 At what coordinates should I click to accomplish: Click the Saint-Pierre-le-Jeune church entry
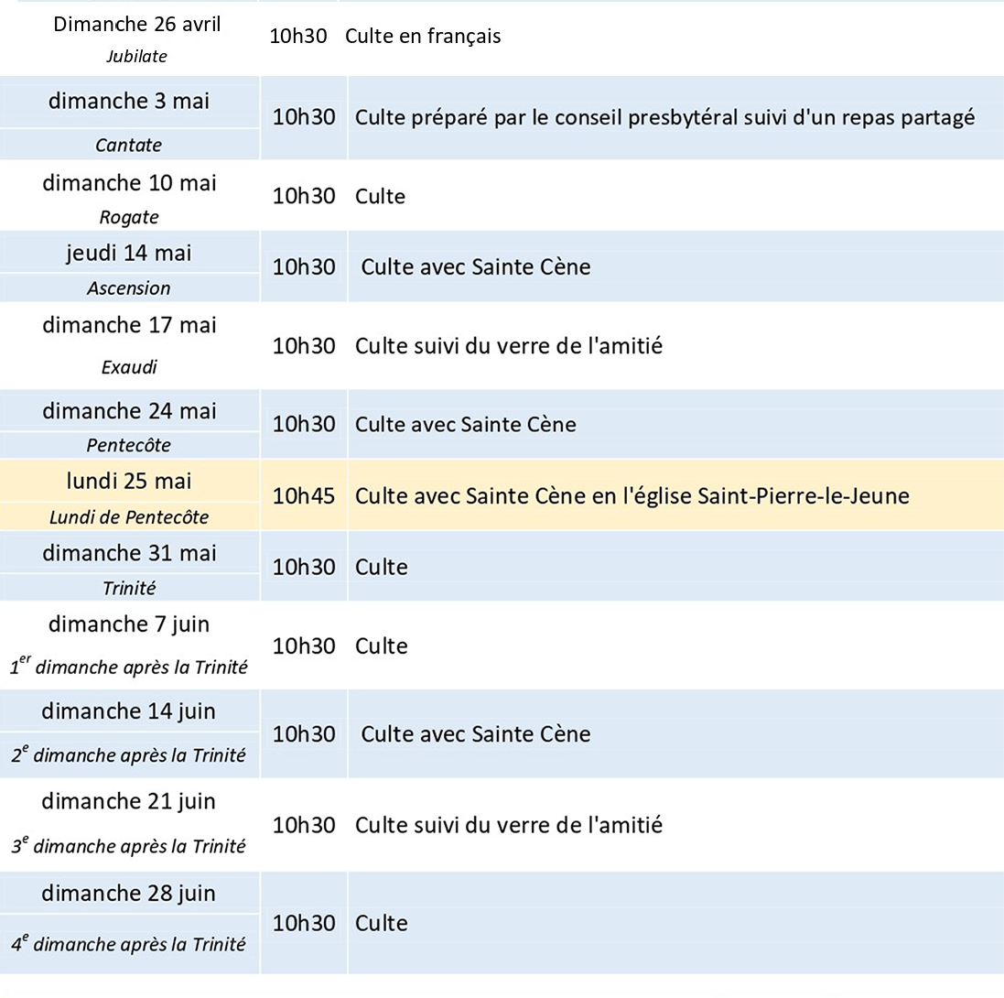tap(632, 496)
